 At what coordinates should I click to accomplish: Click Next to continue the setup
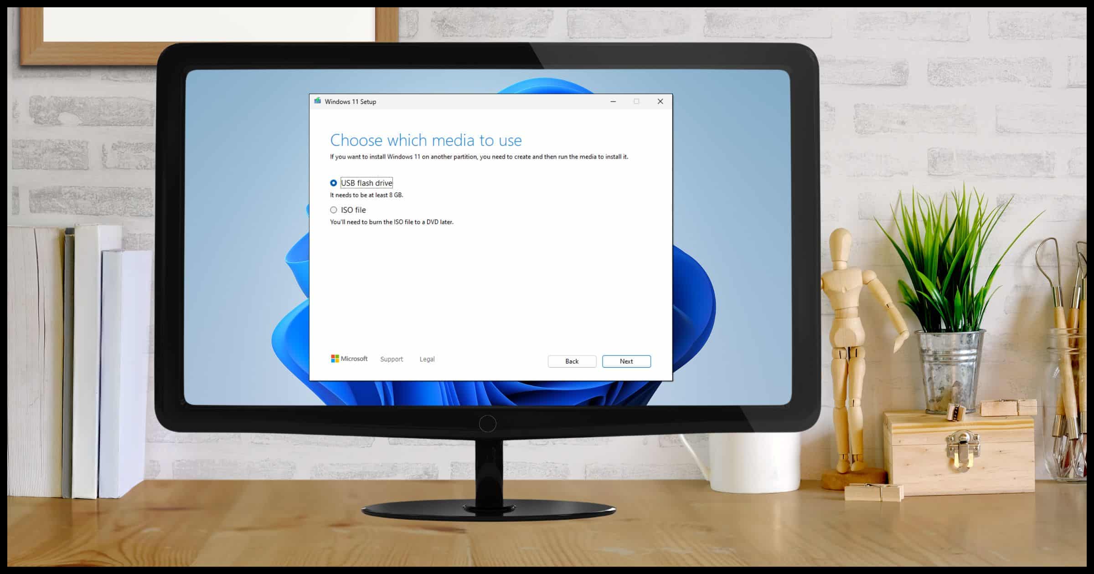click(x=626, y=361)
